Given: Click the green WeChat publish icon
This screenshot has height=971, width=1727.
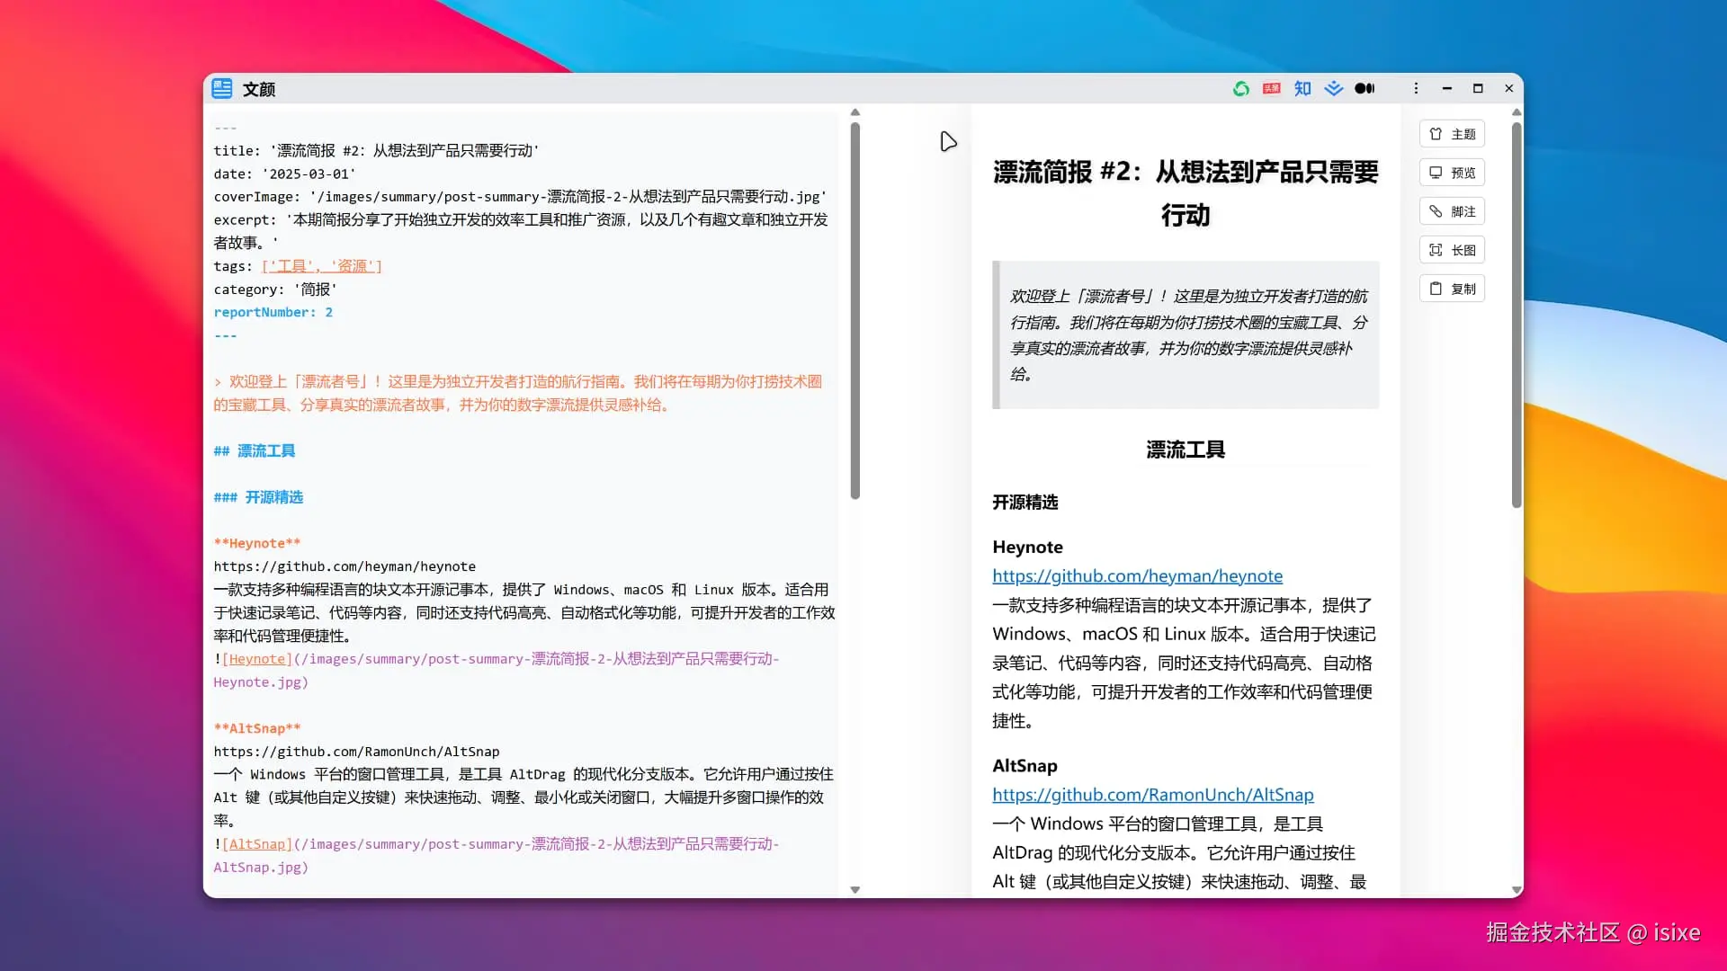Looking at the screenshot, I should (x=1240, y=88).
